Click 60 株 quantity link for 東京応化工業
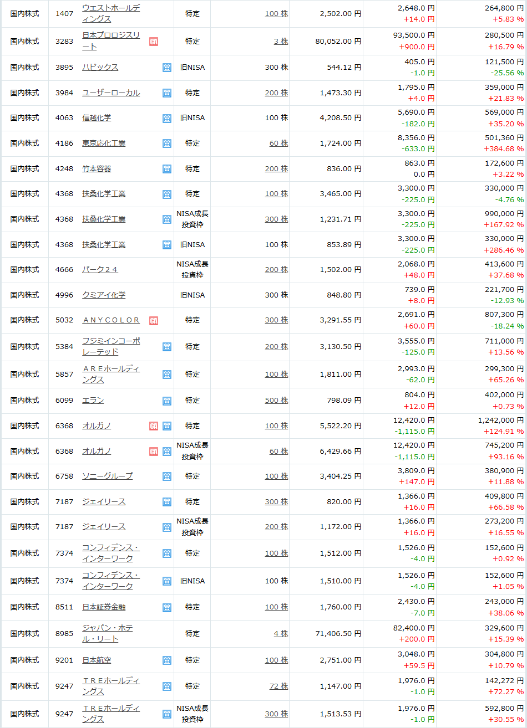Screen dimensions: 527x728 [x=278, y=143]
